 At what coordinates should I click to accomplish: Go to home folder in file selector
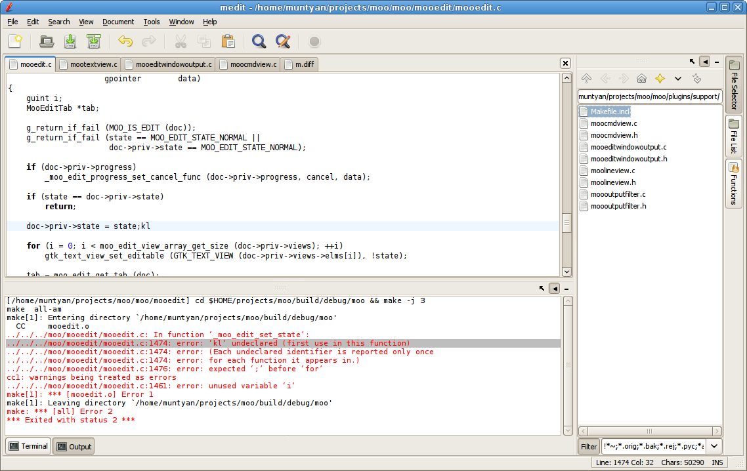(641, 79)
